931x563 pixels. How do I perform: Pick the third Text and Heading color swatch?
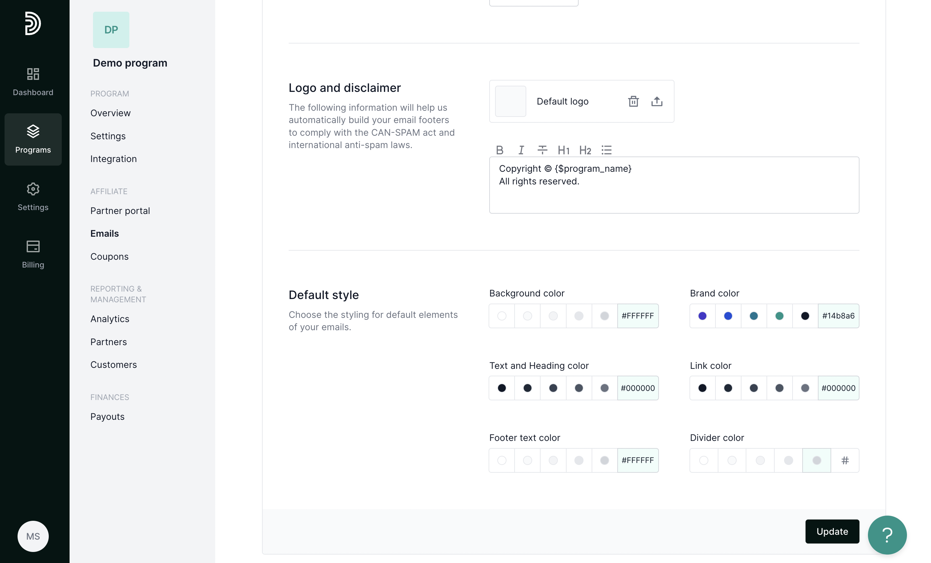[553, 388]
